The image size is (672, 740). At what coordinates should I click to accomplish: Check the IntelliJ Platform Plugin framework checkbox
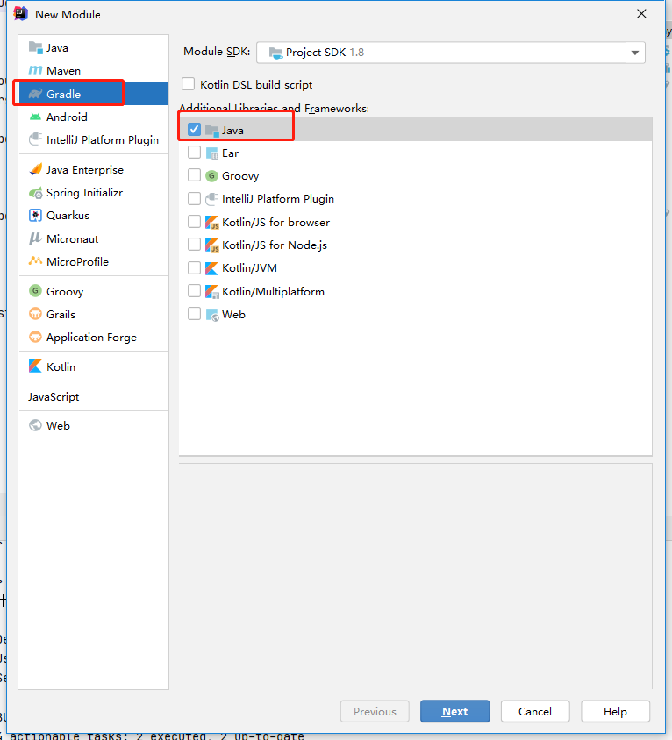point(194,198)
